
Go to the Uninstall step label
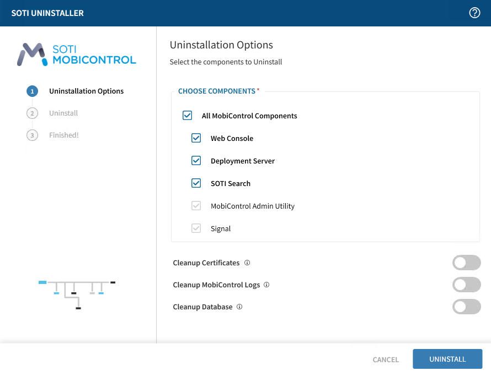pyautogui.click(x=63, y=113)
